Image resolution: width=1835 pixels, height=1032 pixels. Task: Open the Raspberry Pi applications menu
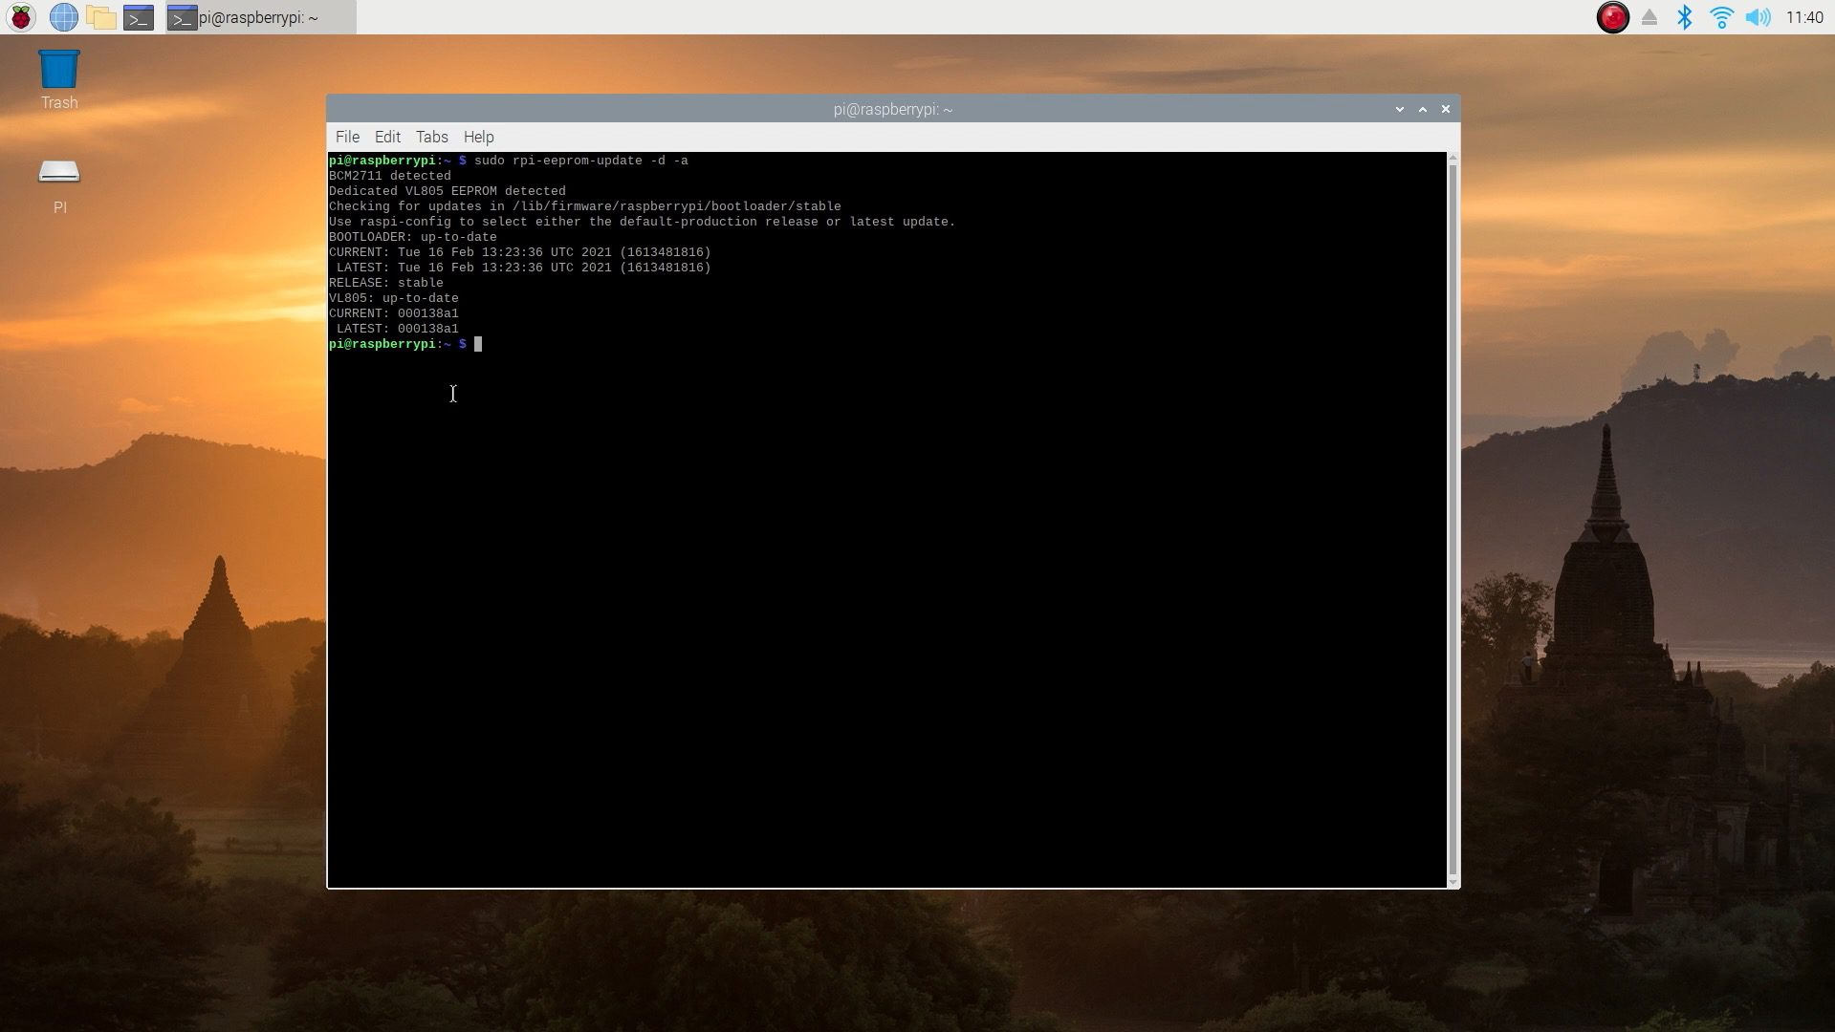coord(21,17)
